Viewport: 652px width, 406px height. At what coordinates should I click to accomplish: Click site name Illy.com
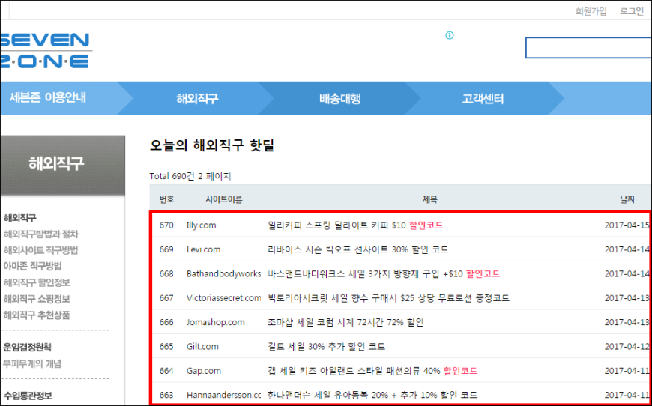(202, 225)
